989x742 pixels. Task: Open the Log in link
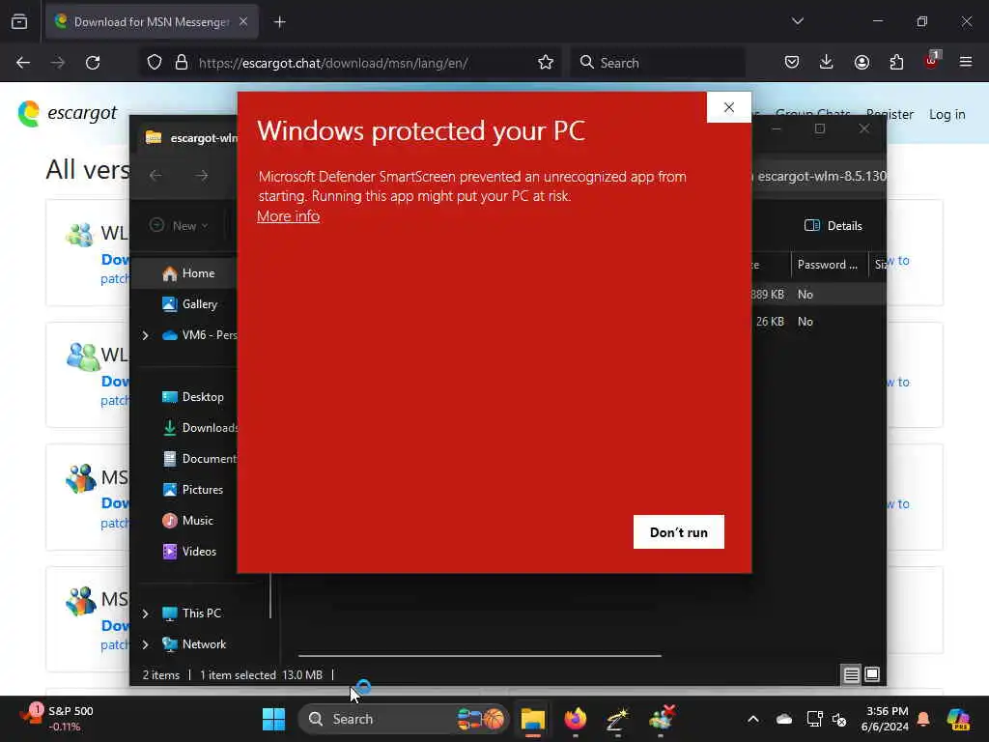point(947,114)
